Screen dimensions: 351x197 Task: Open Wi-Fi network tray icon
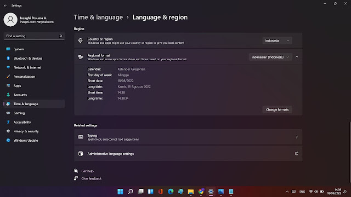coord(311,192)
